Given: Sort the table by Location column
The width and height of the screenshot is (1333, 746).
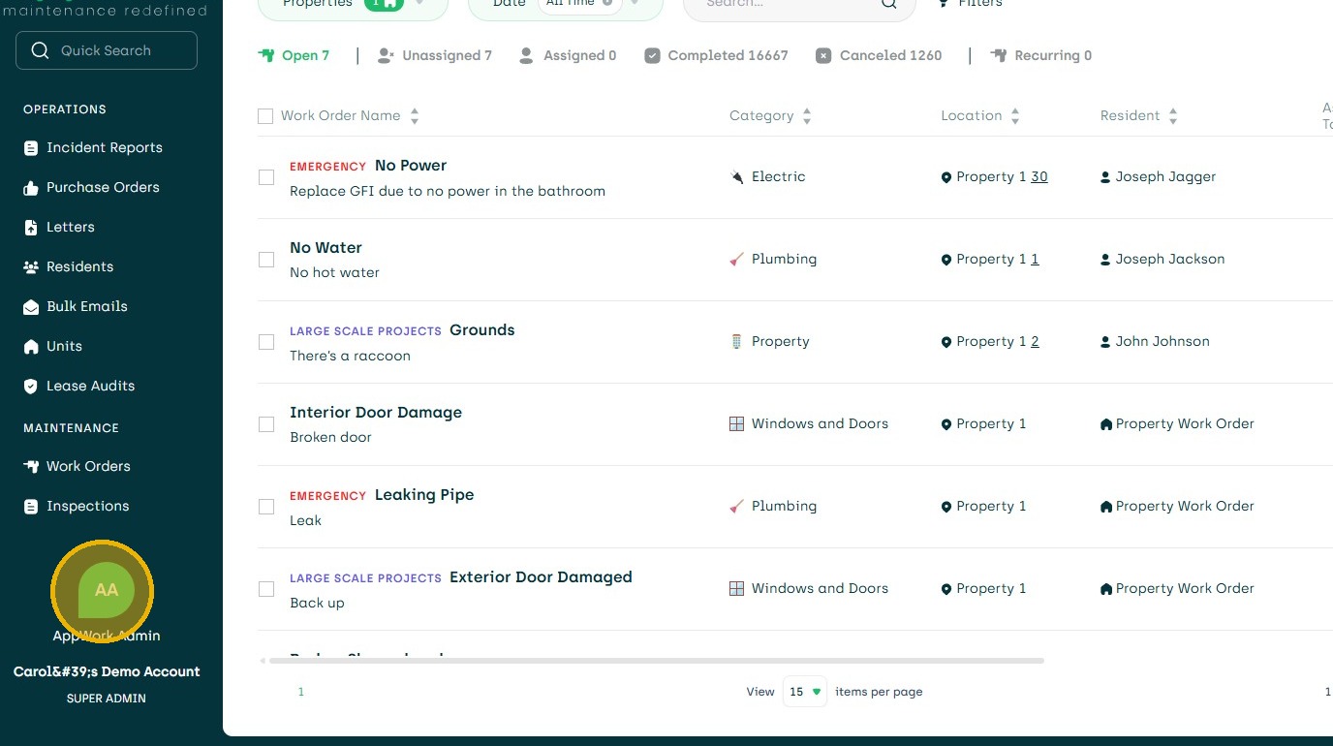Looking at the screenshot, I should click(1015, 116).
